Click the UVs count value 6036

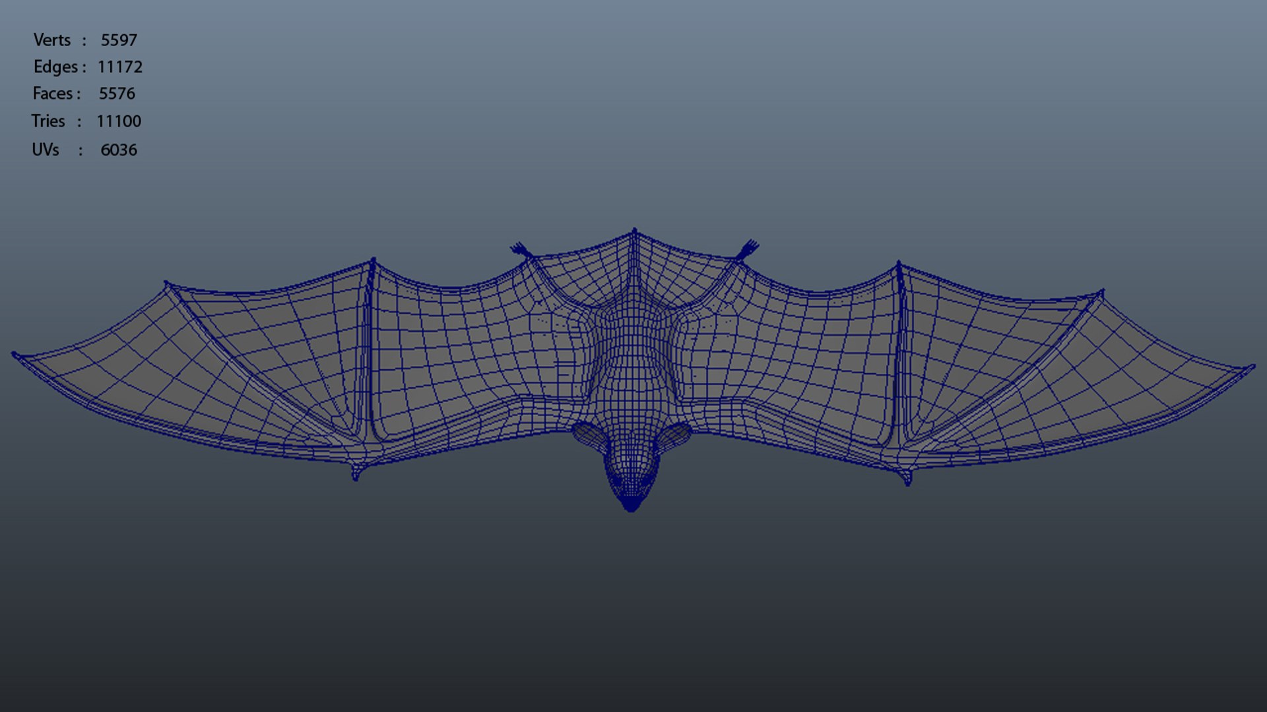(119, 150)
